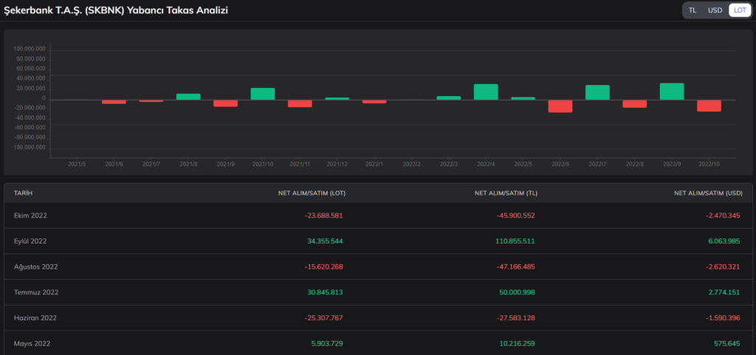This screenshot has width=756, height=355.
Task: Click the lot value 30.845.813
Action: (325, 292)
